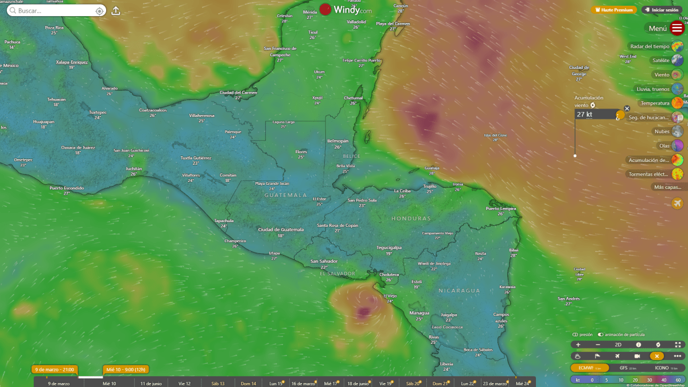Click the 27 kt picker value label
The width and height of the screenshot is (688, 387).
585,114
